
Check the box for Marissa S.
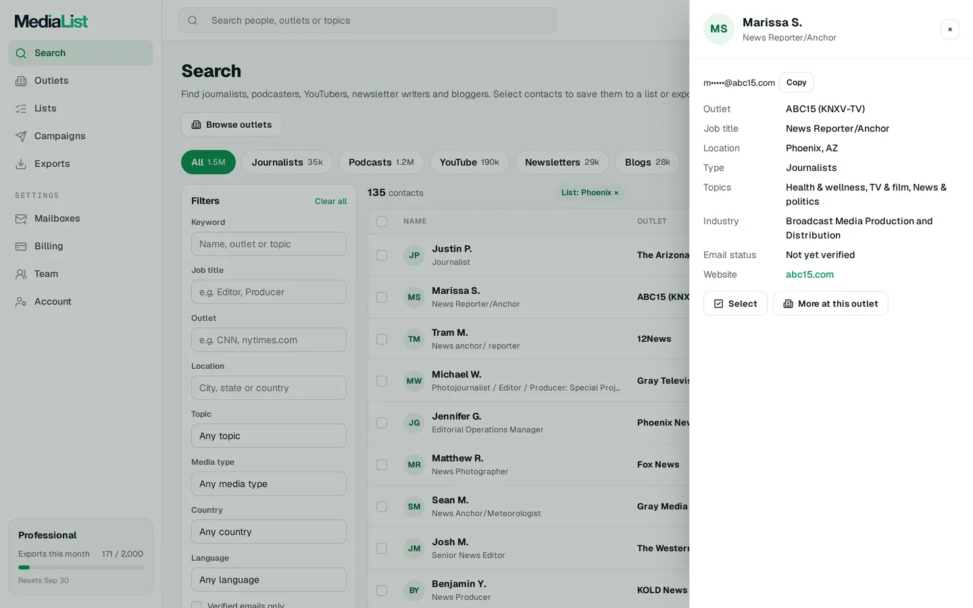(382, 297)
